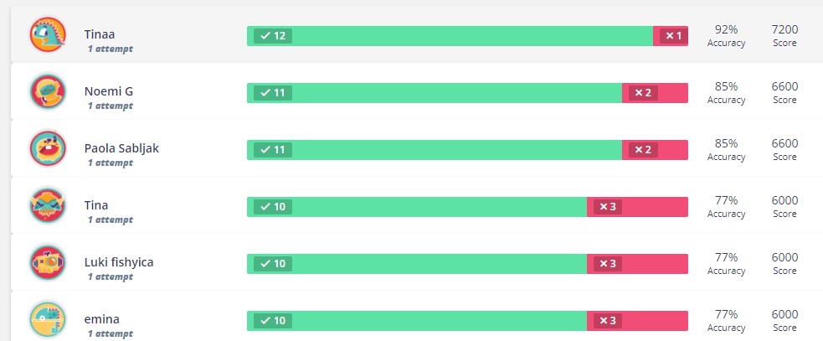The image size is (823, 341).
Task: Click Tinaa's 12 correct answers badge
Action: pos(273,36)
